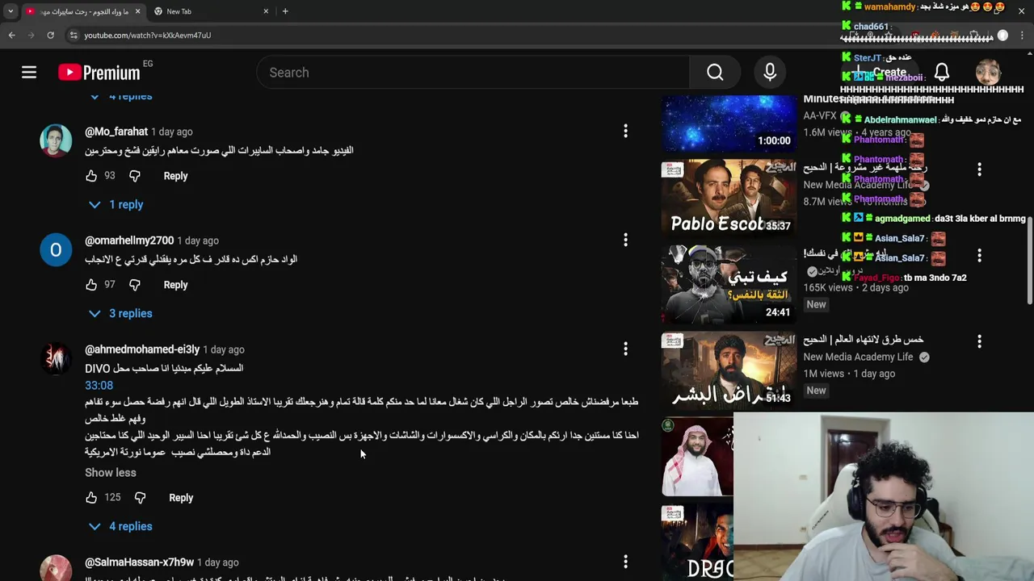This screenshot has width=1034, height=581.
Task: Open the tab search dropdown arrow
Action: tap(10, 11)
